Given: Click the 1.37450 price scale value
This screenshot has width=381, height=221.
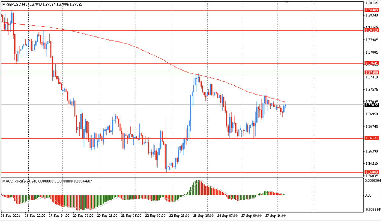Looking at the screenshot, I should 372,77.
